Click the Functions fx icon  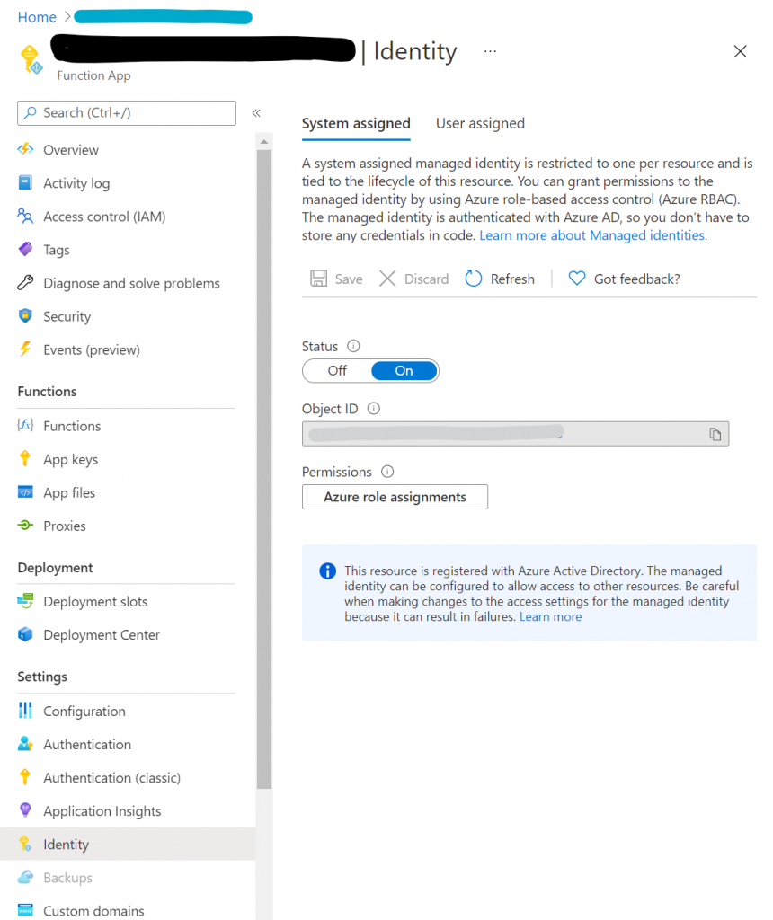[25, 425]
